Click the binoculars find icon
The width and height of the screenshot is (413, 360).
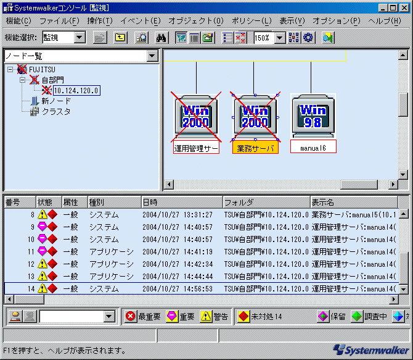pos(162,38)
